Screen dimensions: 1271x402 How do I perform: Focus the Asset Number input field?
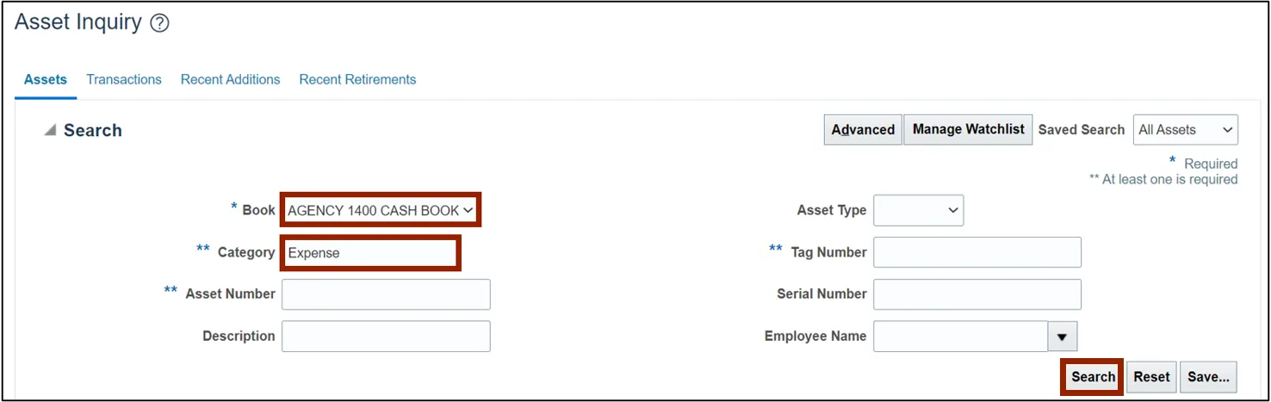(x=386, y=294)
